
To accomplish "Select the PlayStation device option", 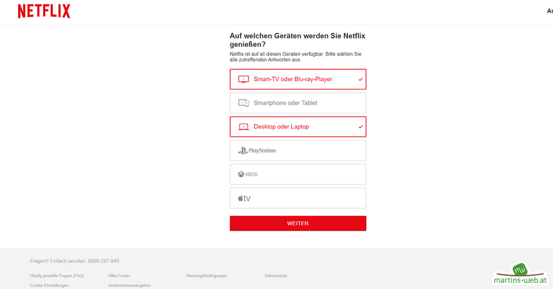I will [x=298, y=150].
